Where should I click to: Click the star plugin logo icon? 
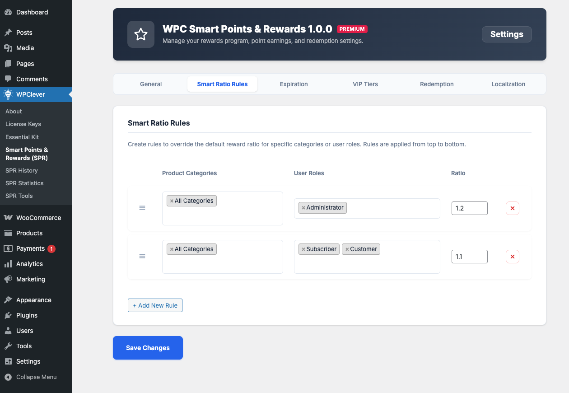pyautogui.click(x=141, y=34)
